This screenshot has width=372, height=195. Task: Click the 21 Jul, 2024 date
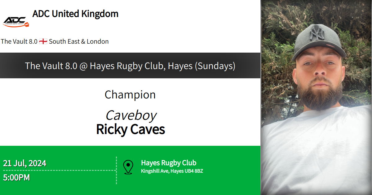coord(25,163)
